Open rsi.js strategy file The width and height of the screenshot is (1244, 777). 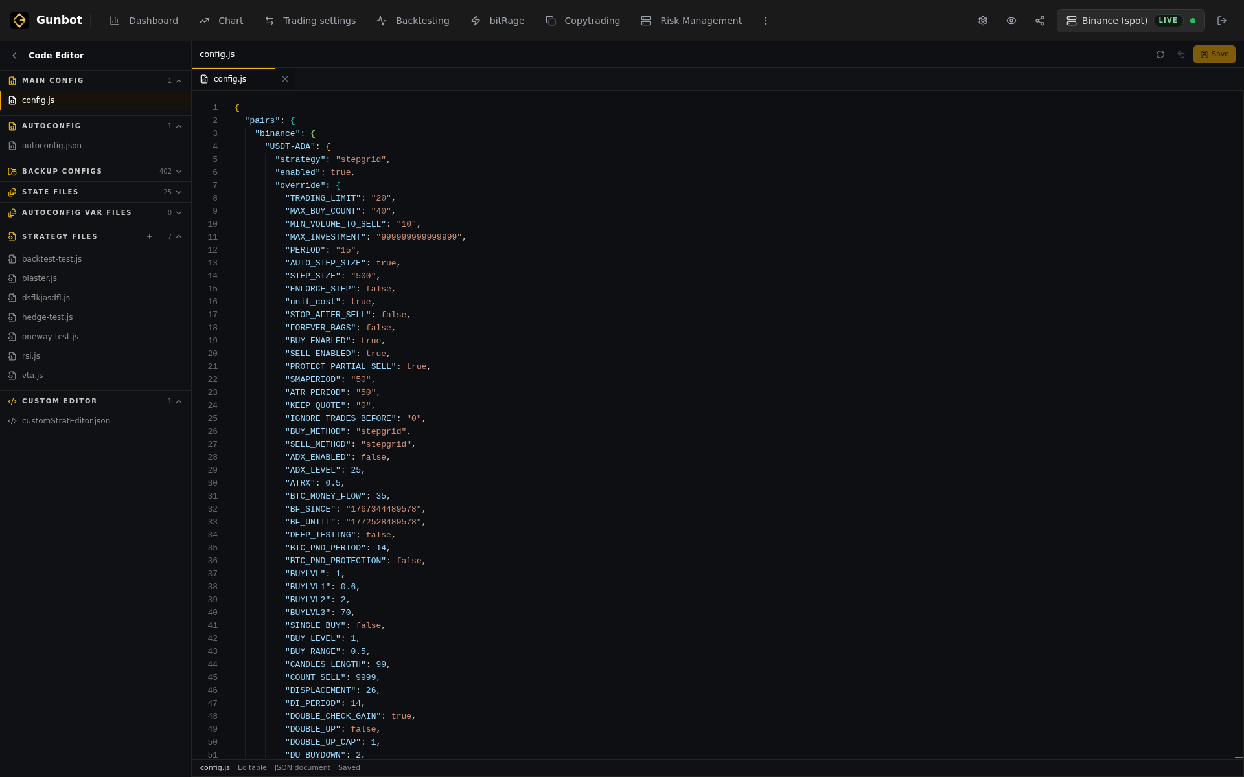(x=96, y=356)
